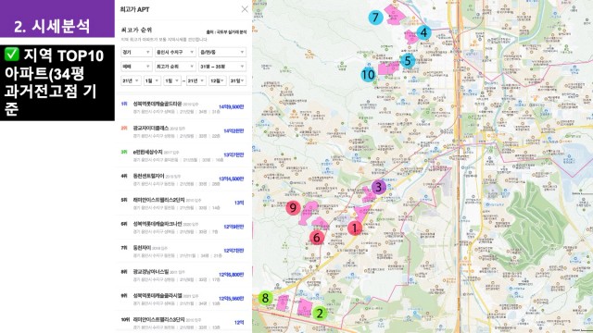Open the 최고가 순위 sort dropdown

coord(175,67)
